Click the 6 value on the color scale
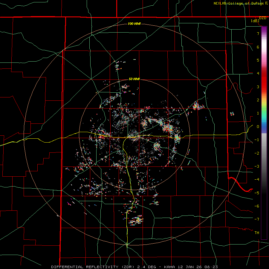 (258, 47)
